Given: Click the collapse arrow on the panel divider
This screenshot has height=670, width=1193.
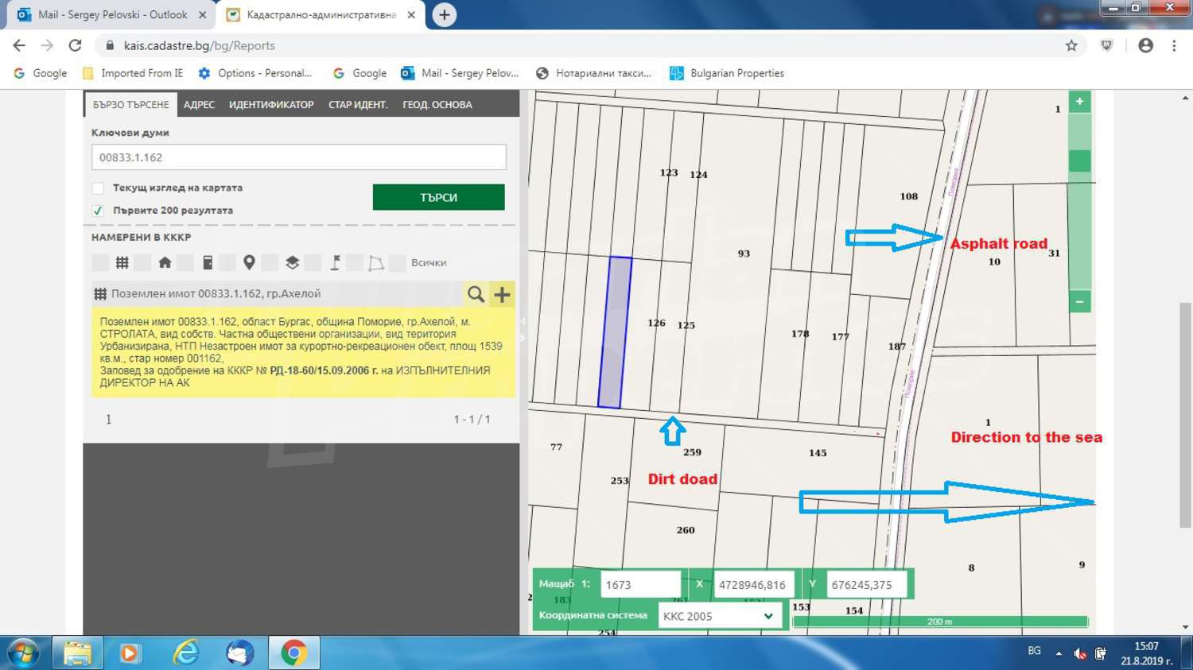Looking at the screenshot, I should point(523,321).
